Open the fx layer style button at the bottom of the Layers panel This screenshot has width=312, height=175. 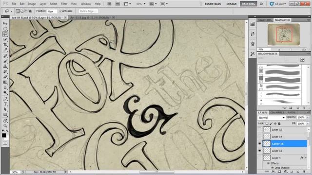click(x=273, y=172)
